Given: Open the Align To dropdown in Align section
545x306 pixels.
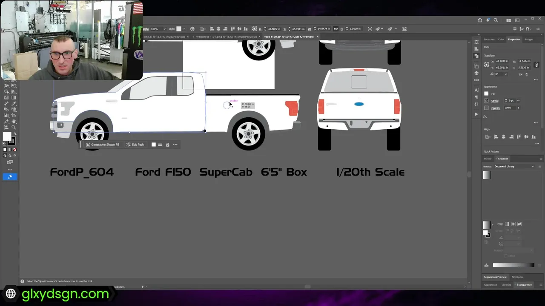Looking at the screenshot, I should click(488, 137).
